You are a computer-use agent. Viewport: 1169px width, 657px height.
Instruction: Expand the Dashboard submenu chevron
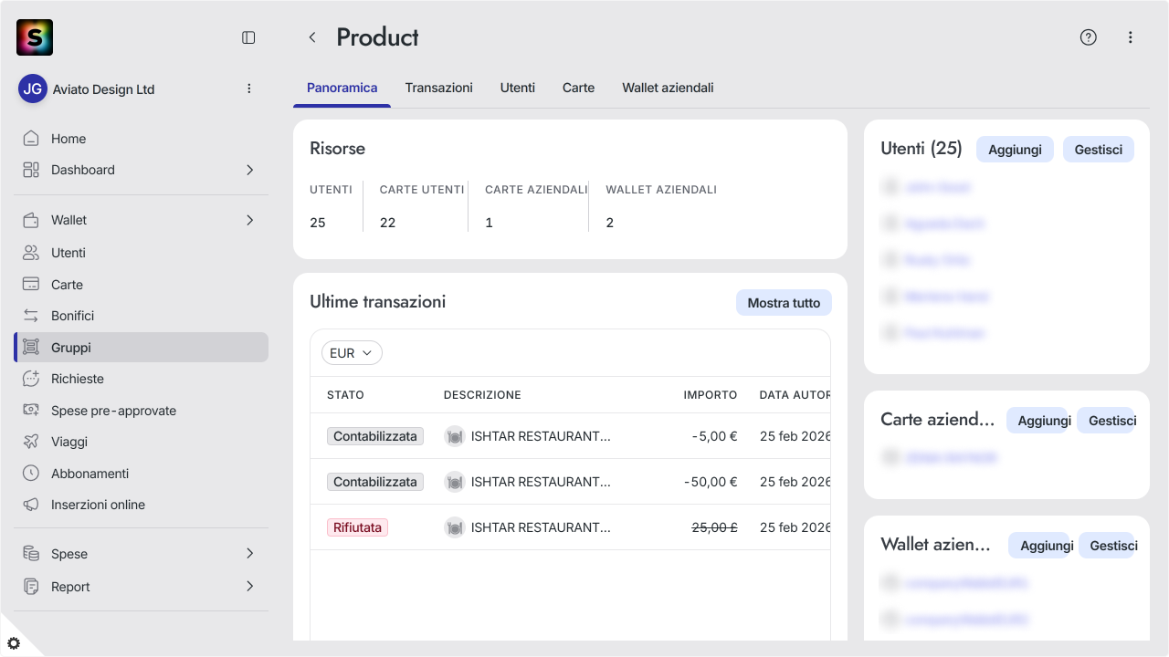click(250, 170)
